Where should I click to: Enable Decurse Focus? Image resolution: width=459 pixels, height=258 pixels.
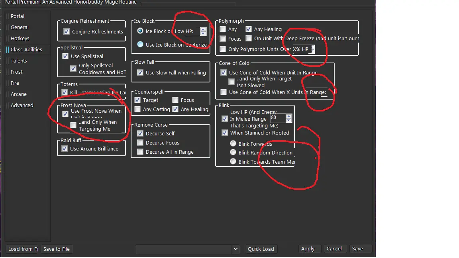(140, 143)
